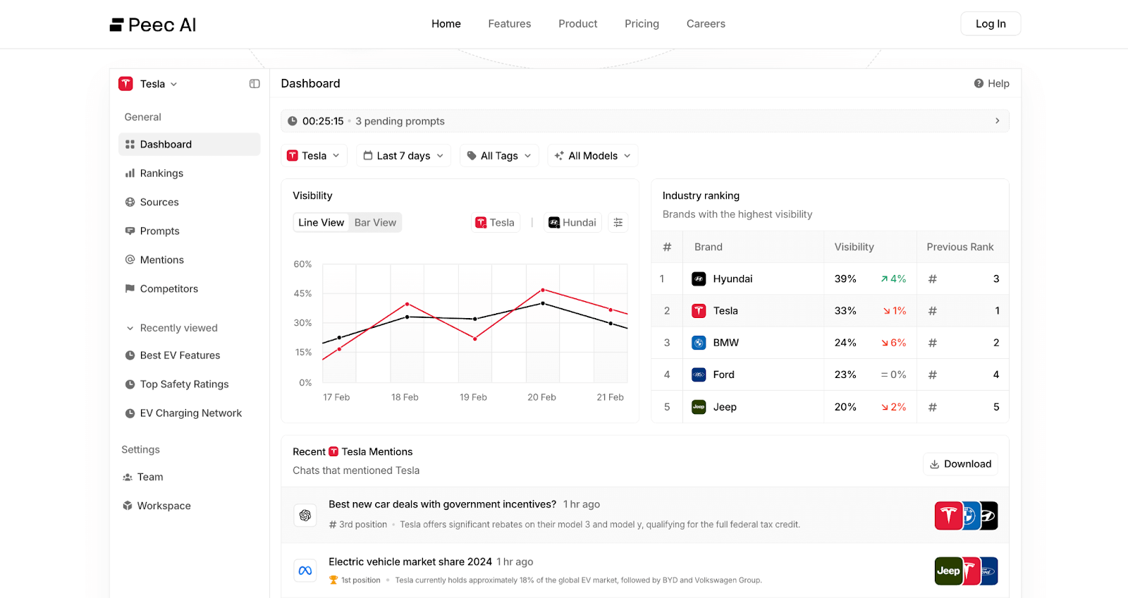The width and height of the screenshot is (1128, 598).
Task: Click Tesla logo thumbnail on incentives chat
Action: (x=948, y=515)
